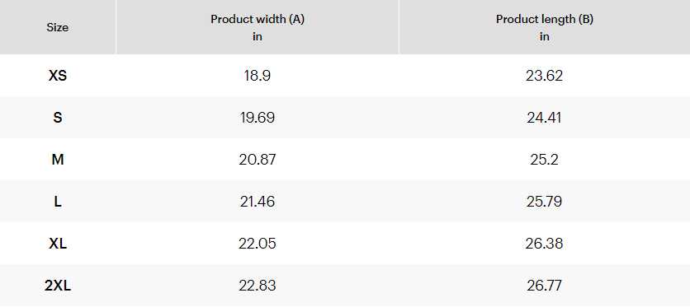Click the XS size row label
The width and height of the screenshot is (690, 307).
coord(58,76)
